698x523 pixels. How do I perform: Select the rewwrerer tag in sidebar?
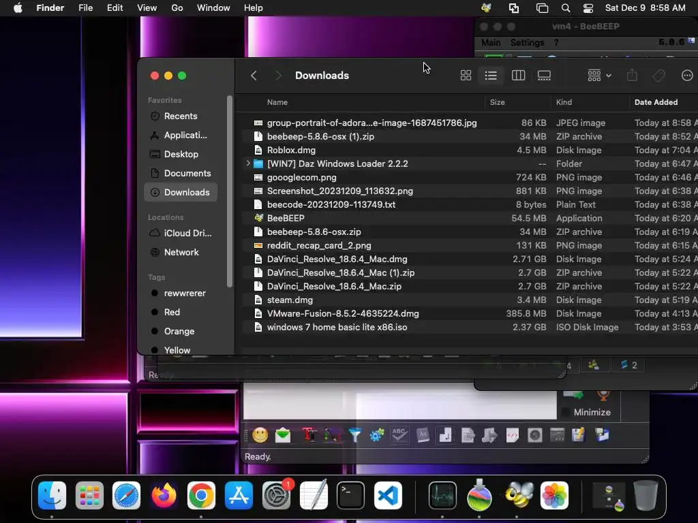(181, 293)
